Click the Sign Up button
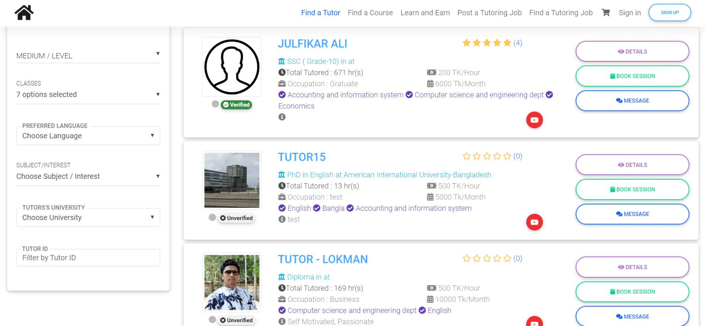The image size is (705, 326). (669, 12)
